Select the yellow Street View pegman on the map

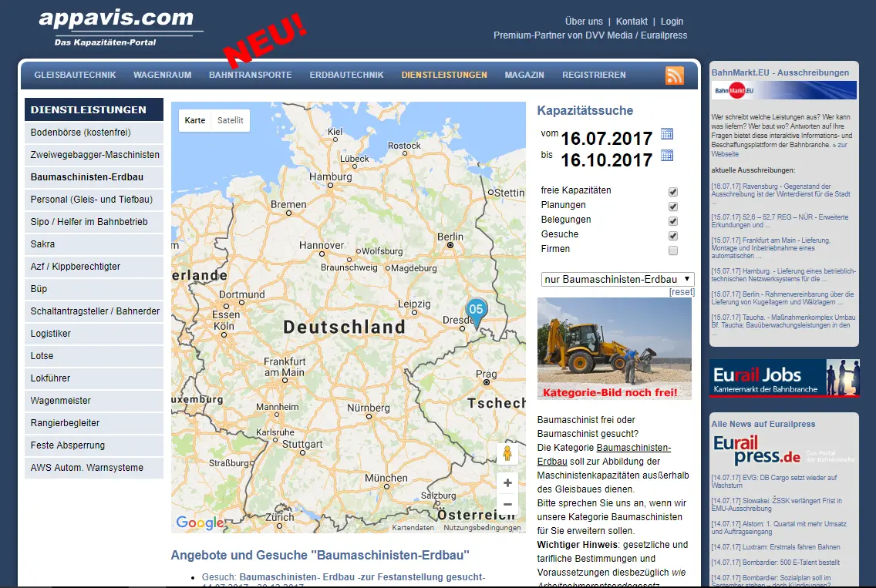click(507, 453)
